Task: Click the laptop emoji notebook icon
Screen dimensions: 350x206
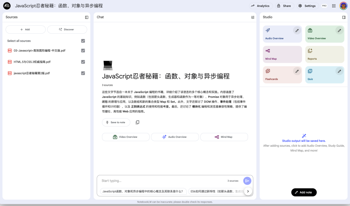Action: point(108,66)
